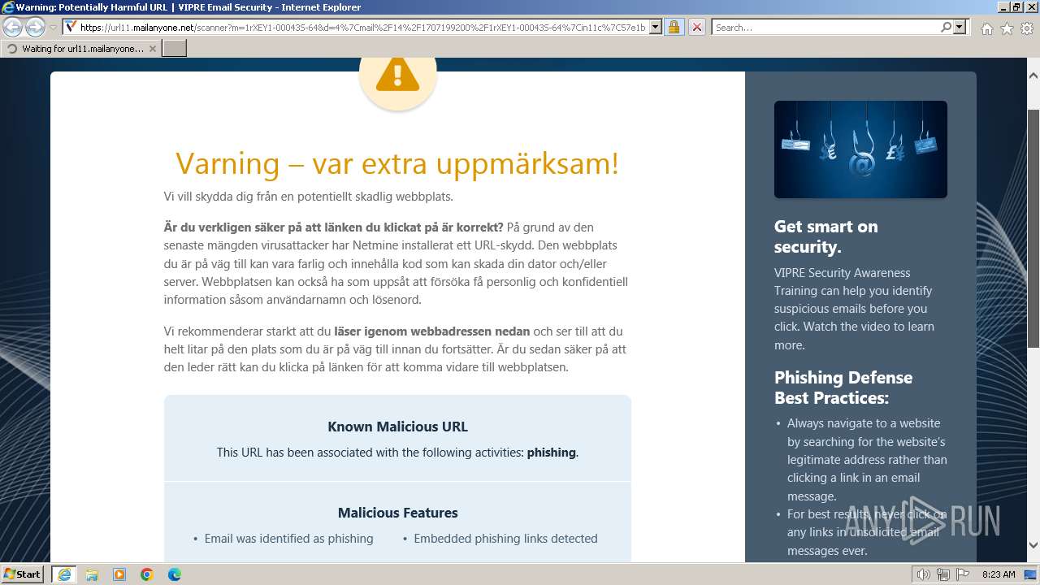Click the magnifier search icon

[946, 27]
